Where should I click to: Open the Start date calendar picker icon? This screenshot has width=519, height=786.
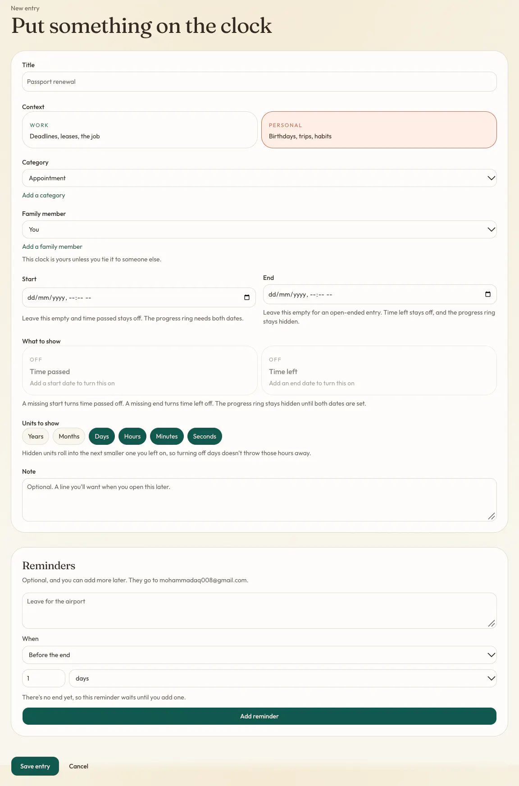pos(247,297)
